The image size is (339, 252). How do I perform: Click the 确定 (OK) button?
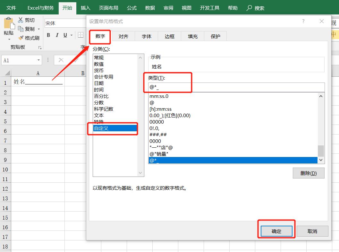tap(276, 230)
